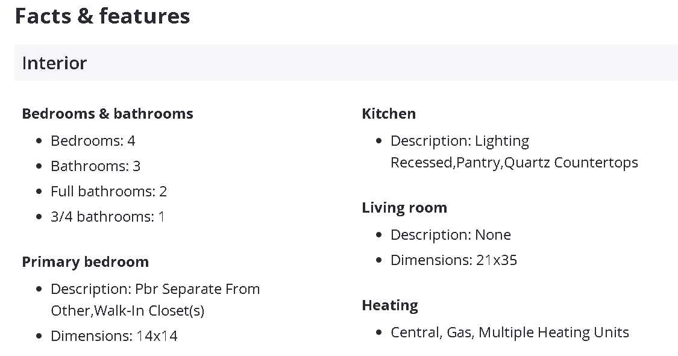This screenshot has height=356, width=678.
Task: Click the "Facts & features" heading
Action: 102,16
